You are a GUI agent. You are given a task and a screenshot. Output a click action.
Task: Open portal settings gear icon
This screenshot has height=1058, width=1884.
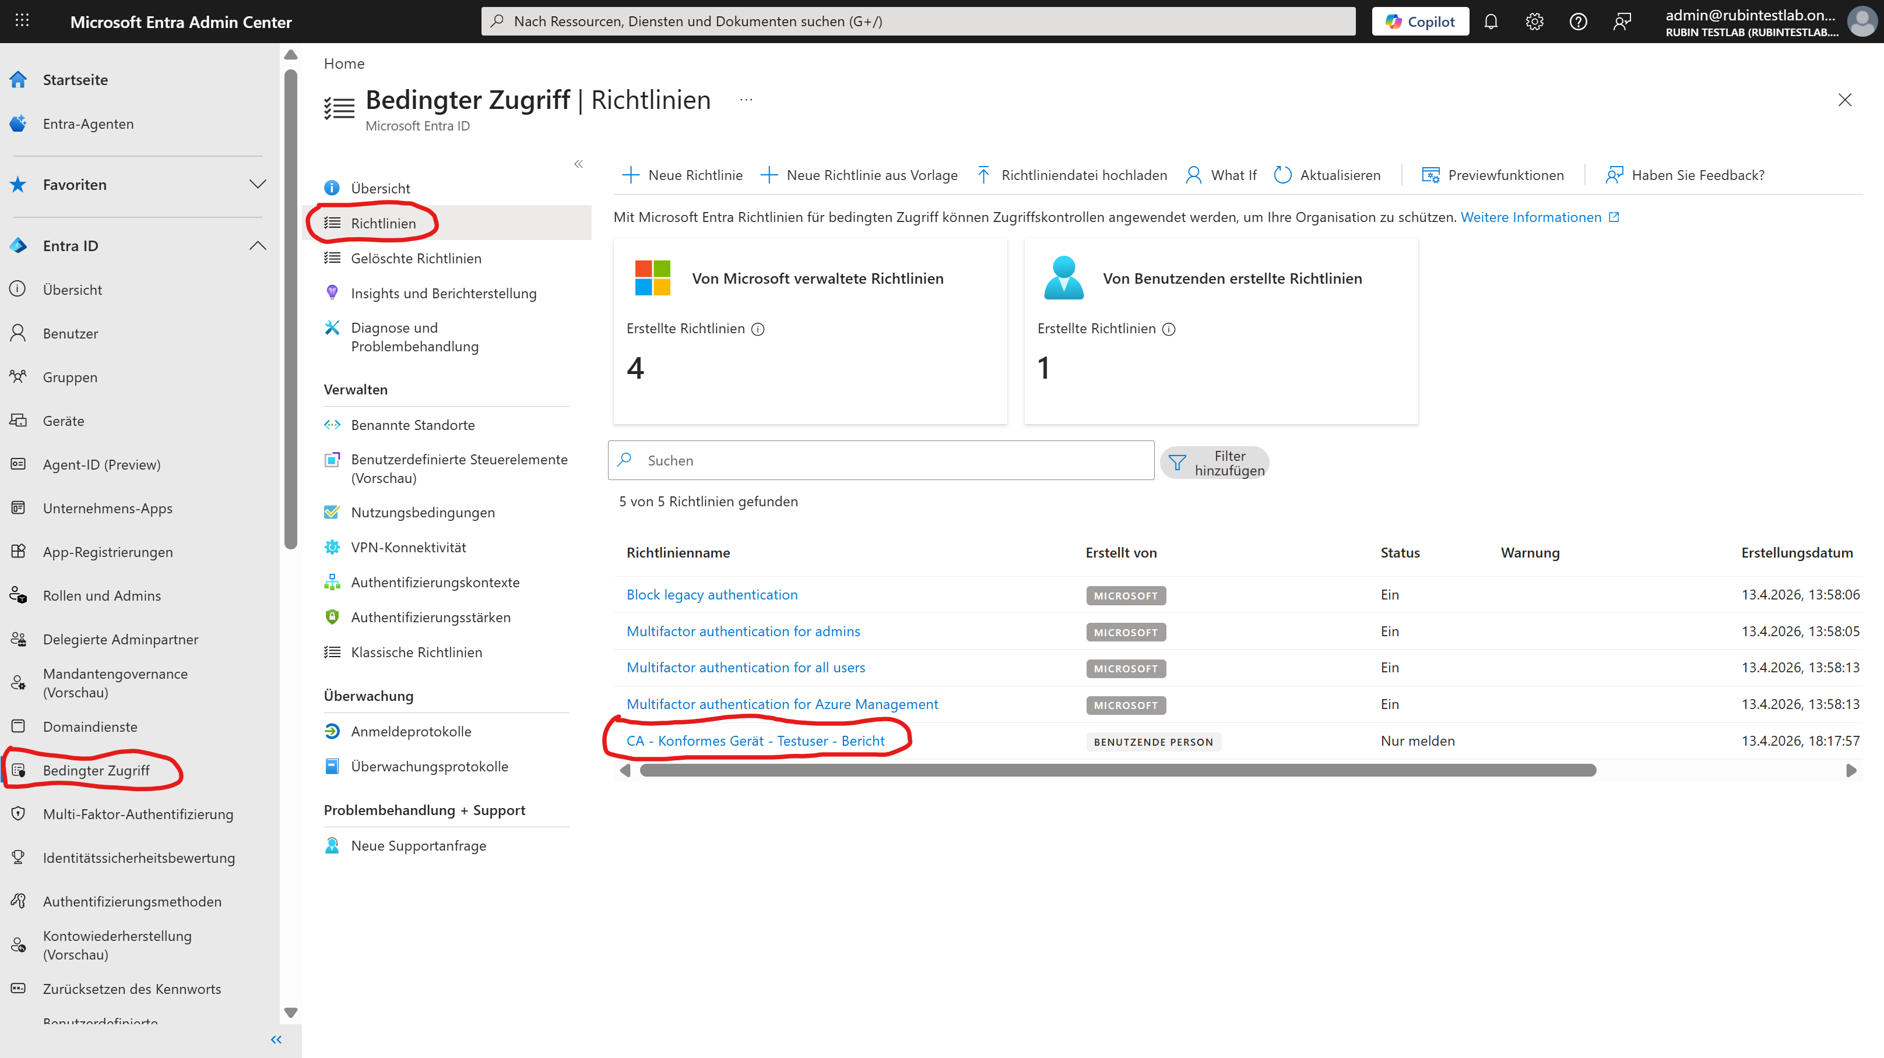[1534, 22]
